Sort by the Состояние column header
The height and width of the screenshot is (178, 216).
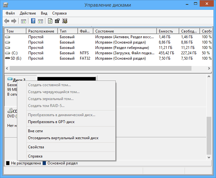coord(125,31)
